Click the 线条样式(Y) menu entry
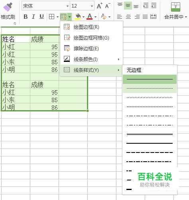Screen dimensions: 189x200 click(x=92, y=70)
